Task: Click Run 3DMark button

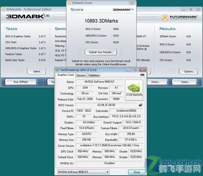Action: 21,82
